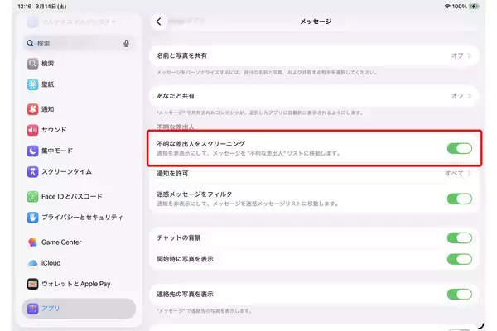Click time 12:16 in status bar
Screen dimensions: 497x331
(x=24, y=7)
